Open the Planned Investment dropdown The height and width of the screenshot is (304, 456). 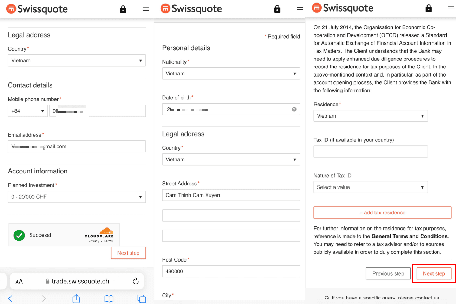coord(77,197)
